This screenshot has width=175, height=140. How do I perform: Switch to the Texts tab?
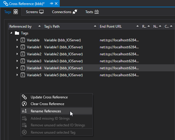pyautogui.click(x=92, y=12)
